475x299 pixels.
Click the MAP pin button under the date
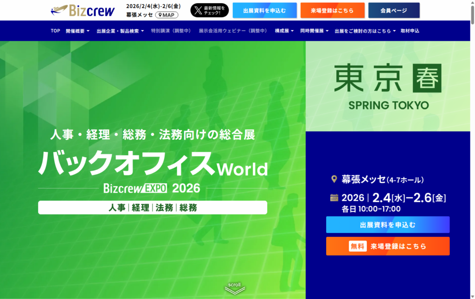[167, 15]
